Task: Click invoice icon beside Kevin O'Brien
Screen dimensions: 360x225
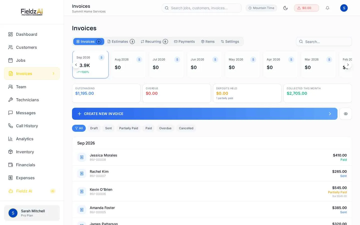Action: tap(82, 191)
